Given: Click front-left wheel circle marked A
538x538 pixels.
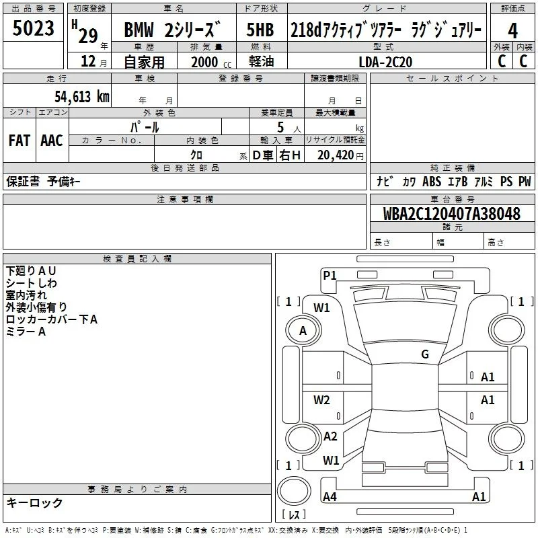Looking at the screenshot, I should tap(303, 330).
